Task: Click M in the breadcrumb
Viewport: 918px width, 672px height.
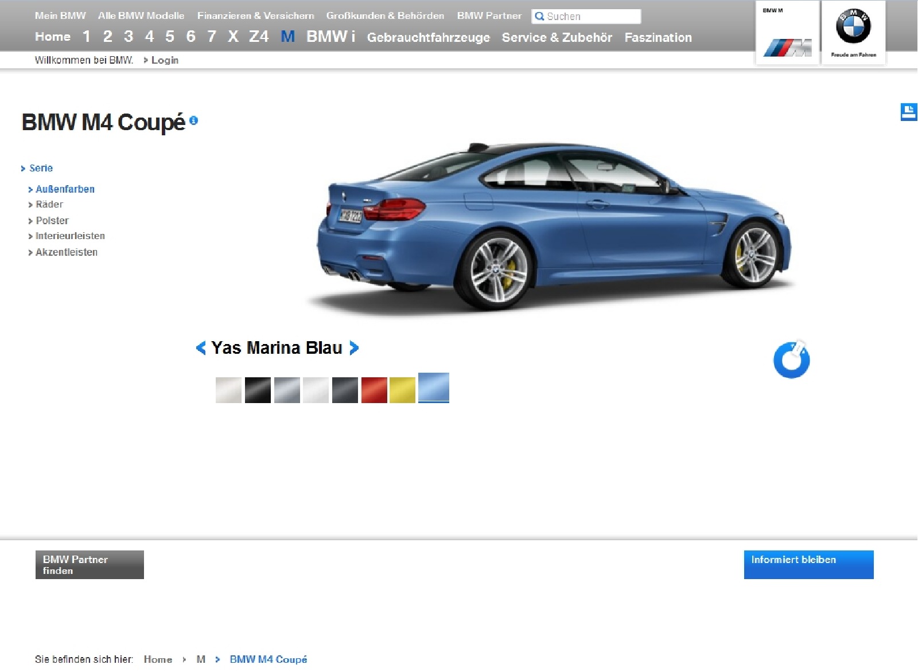Action: 201,659
